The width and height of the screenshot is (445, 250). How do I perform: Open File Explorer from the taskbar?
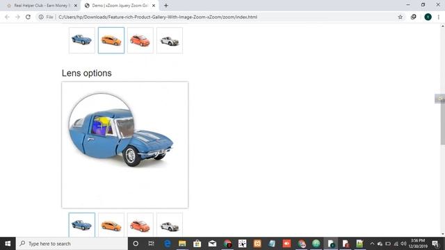tap(182, 244)
